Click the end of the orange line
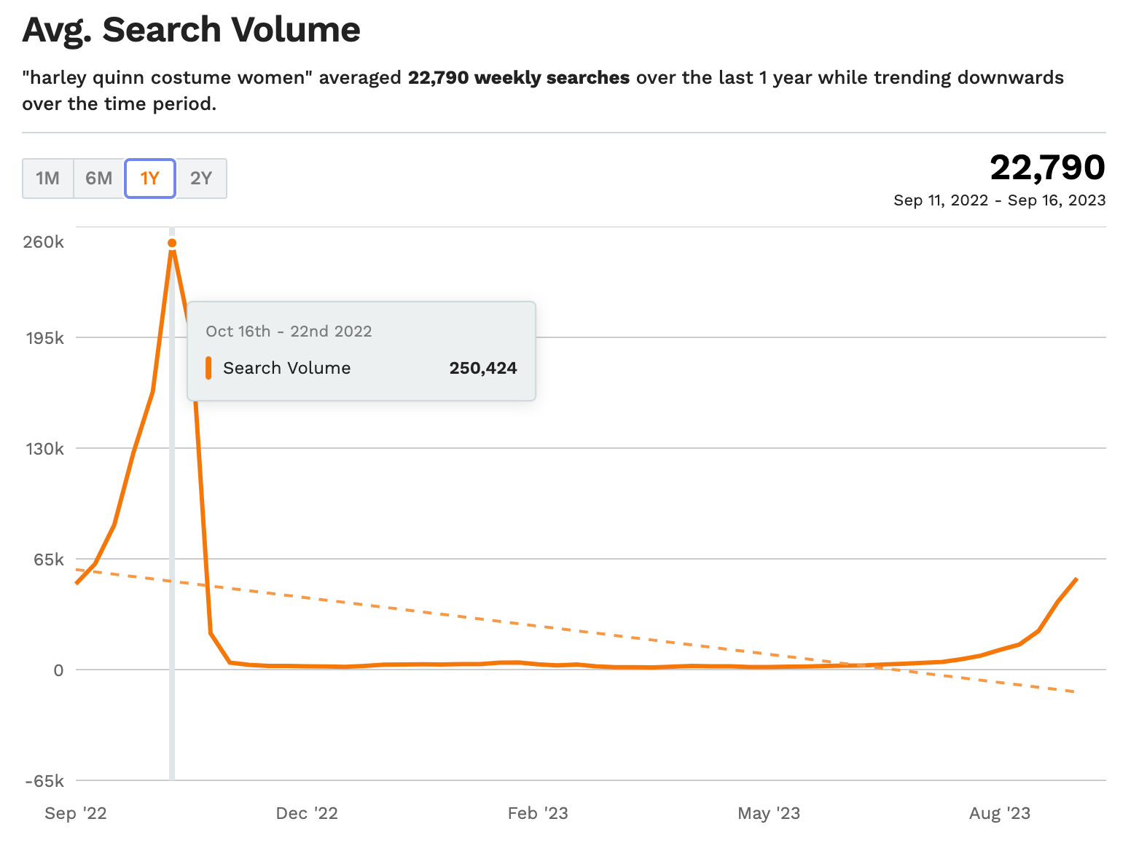Image resolution: width=1147 pixels, height=851 pixels. coord(1076,579)
